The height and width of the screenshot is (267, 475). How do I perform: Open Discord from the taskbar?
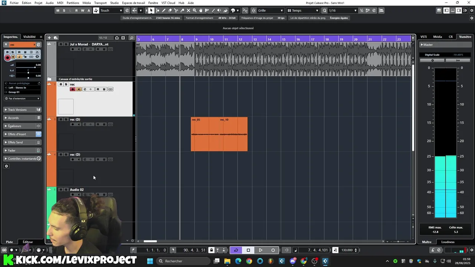click(x=293, y=261)
